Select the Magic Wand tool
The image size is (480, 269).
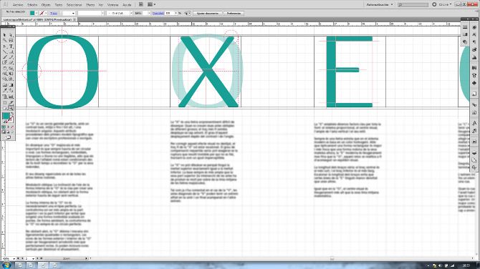pyautogui.click(x=5, y=40)
